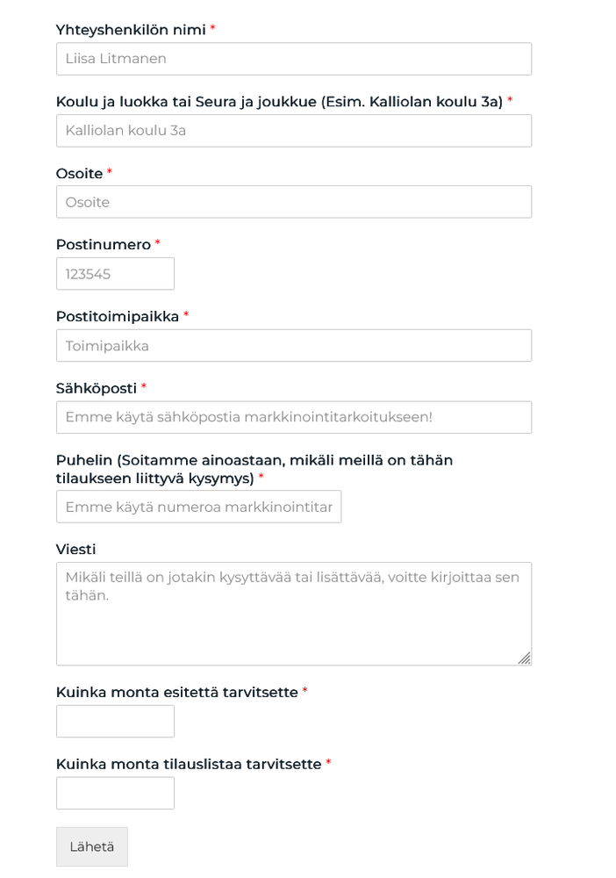Screen dimensions: 616x878
Task: Click the Yhteyshenkilön nimi input field
Action: [x=293, y=59]
